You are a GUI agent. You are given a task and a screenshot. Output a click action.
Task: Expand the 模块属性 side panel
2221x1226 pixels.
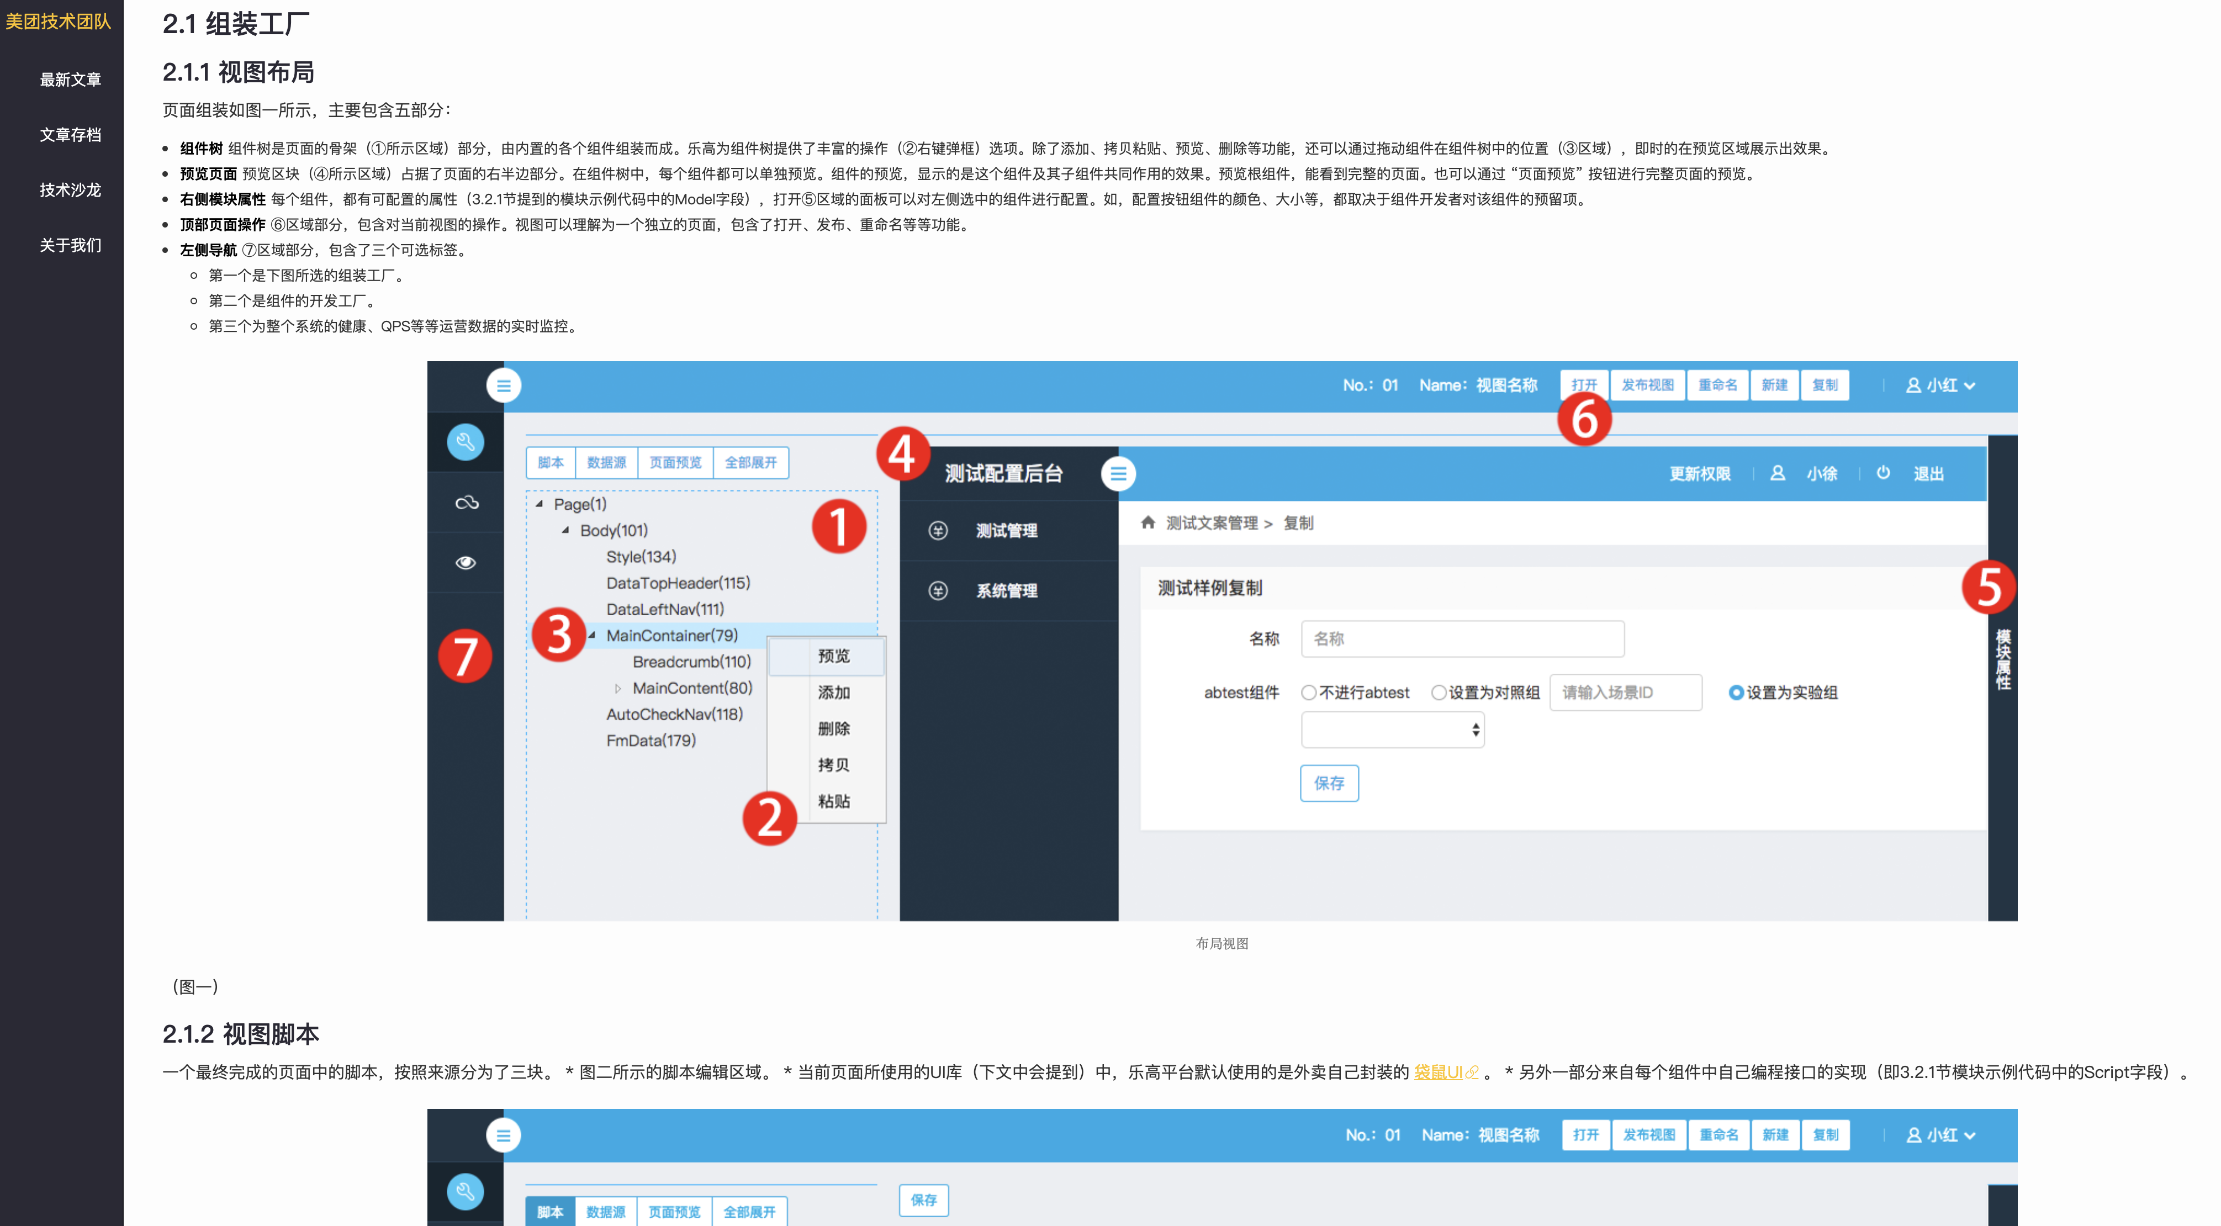(2002, 659)
